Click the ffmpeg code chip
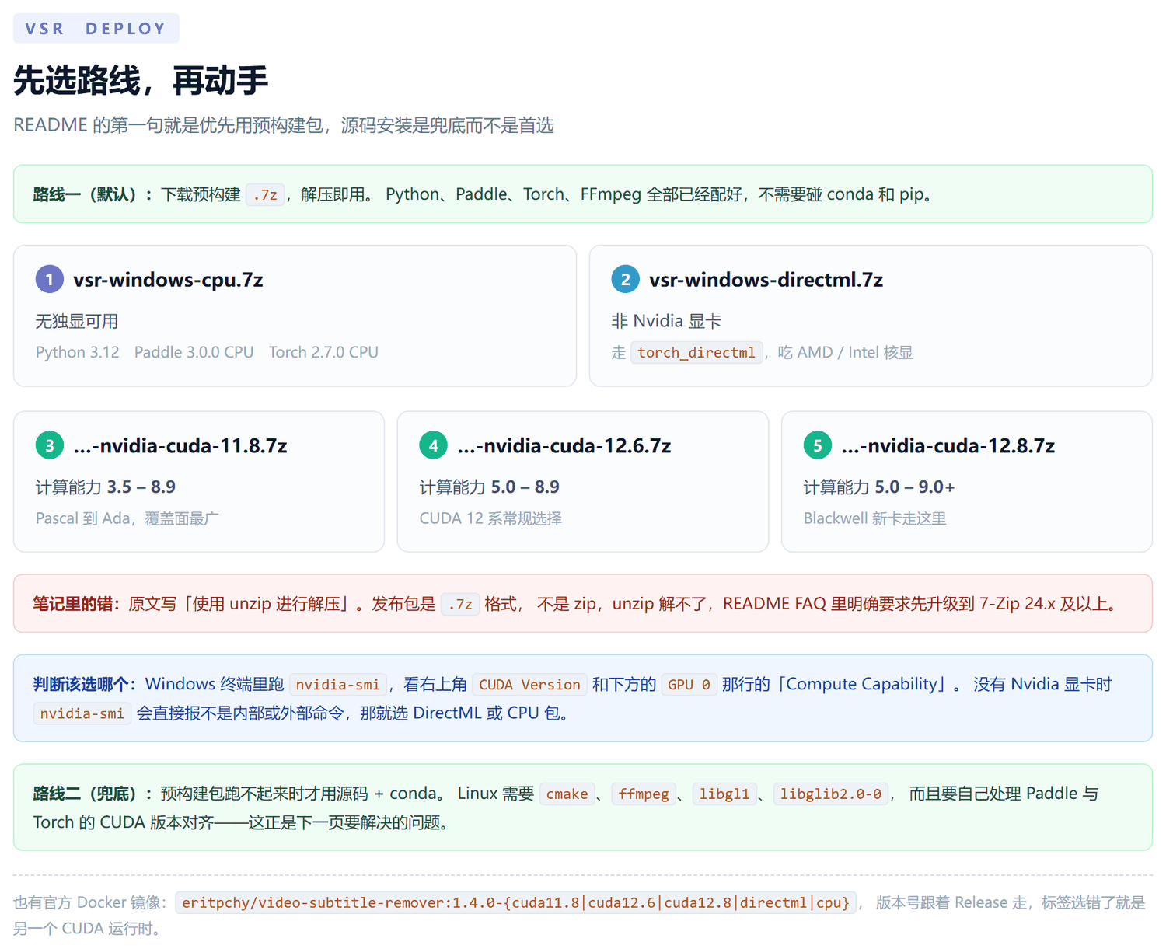The width and height of the screenshot is (1166, 949). (644, 794)
